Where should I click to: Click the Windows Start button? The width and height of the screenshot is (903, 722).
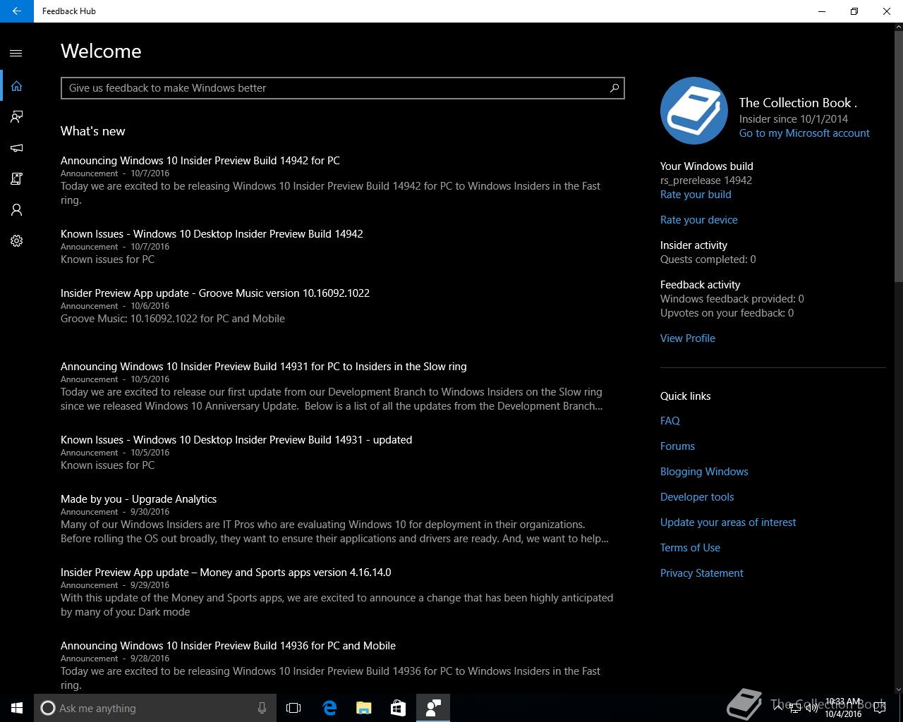coord(17,708)
